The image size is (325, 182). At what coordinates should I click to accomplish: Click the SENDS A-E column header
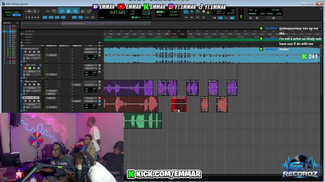click(77, 46)
